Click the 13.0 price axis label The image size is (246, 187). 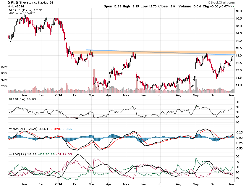[239, 55]
